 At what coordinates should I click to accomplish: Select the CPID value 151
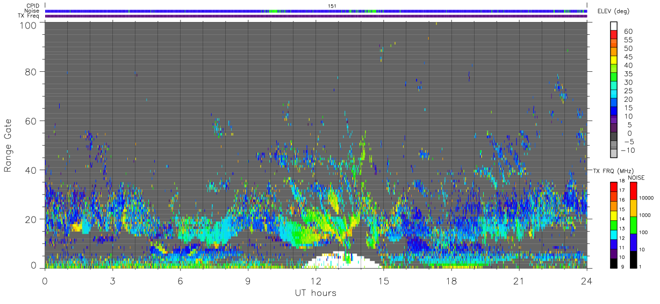(332, 5)
